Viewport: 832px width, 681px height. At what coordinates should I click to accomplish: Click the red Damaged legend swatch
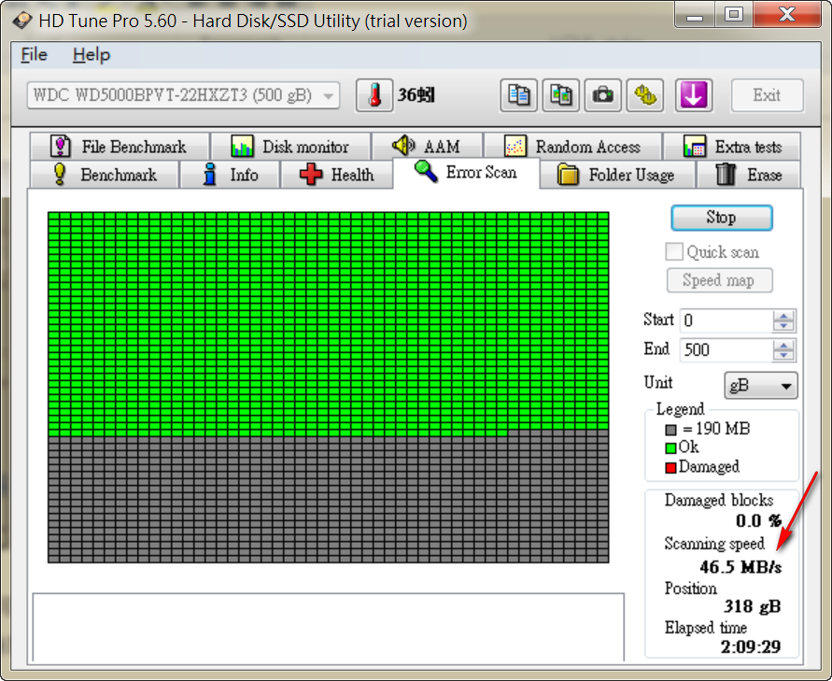point(670,468)
